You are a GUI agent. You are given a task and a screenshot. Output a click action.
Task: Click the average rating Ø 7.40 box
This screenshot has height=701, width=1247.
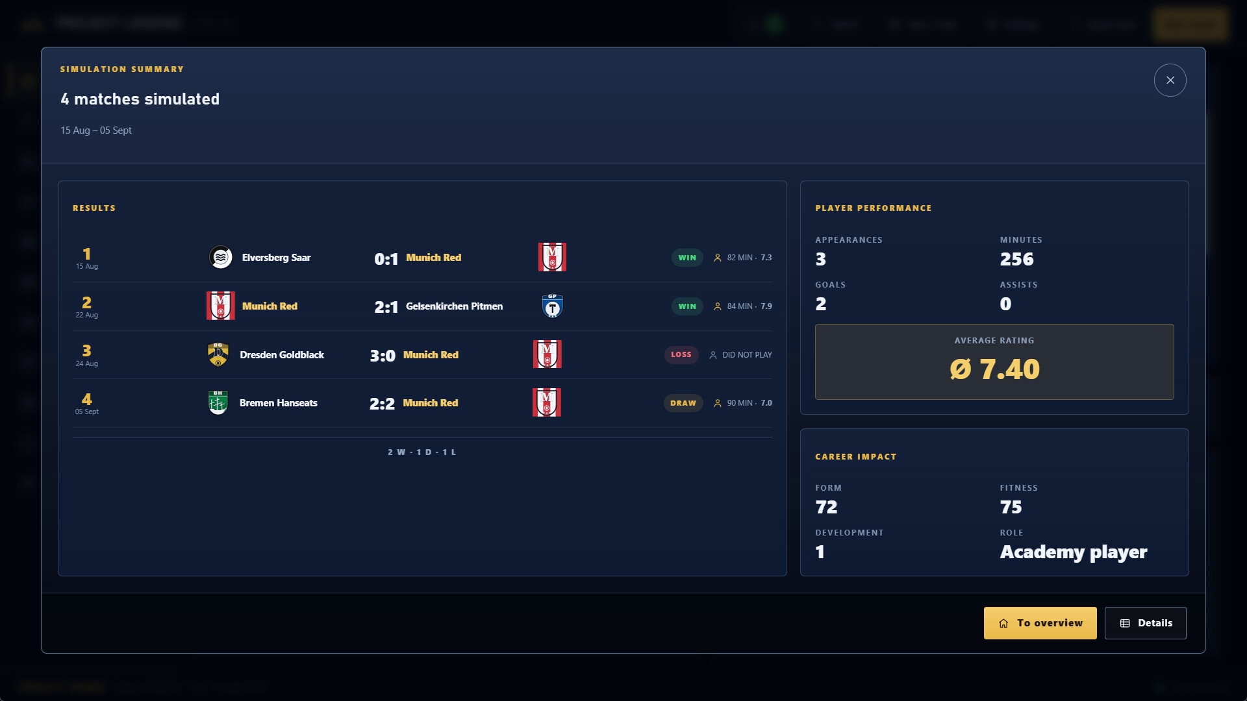point(994,362)
